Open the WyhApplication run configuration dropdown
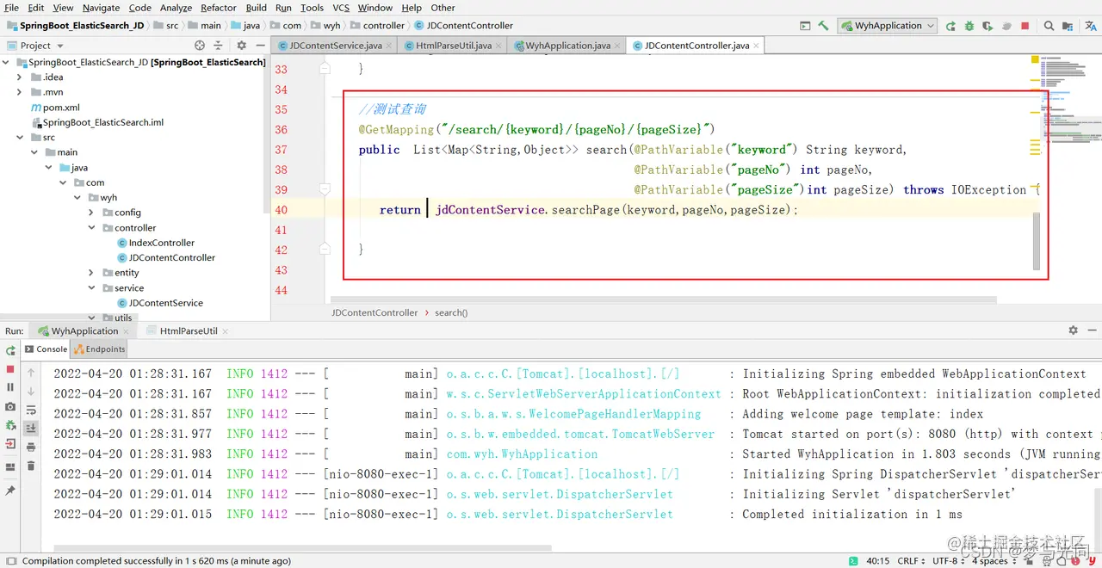This screenshot has width=1102, height=568. [888, 26]
